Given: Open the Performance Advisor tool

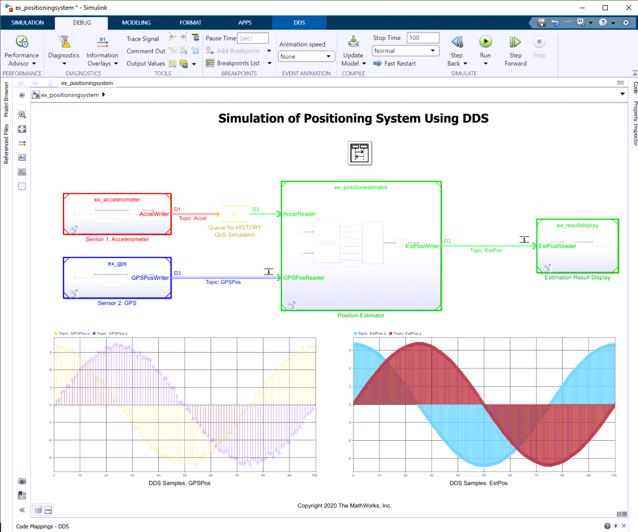Looking at the screenshot, I should tap(22, 50).
